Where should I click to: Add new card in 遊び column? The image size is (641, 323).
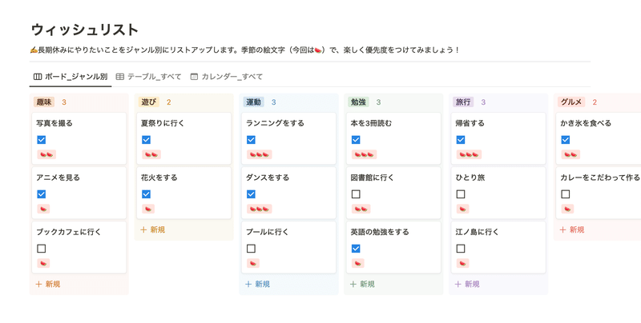tap(152, 230)
